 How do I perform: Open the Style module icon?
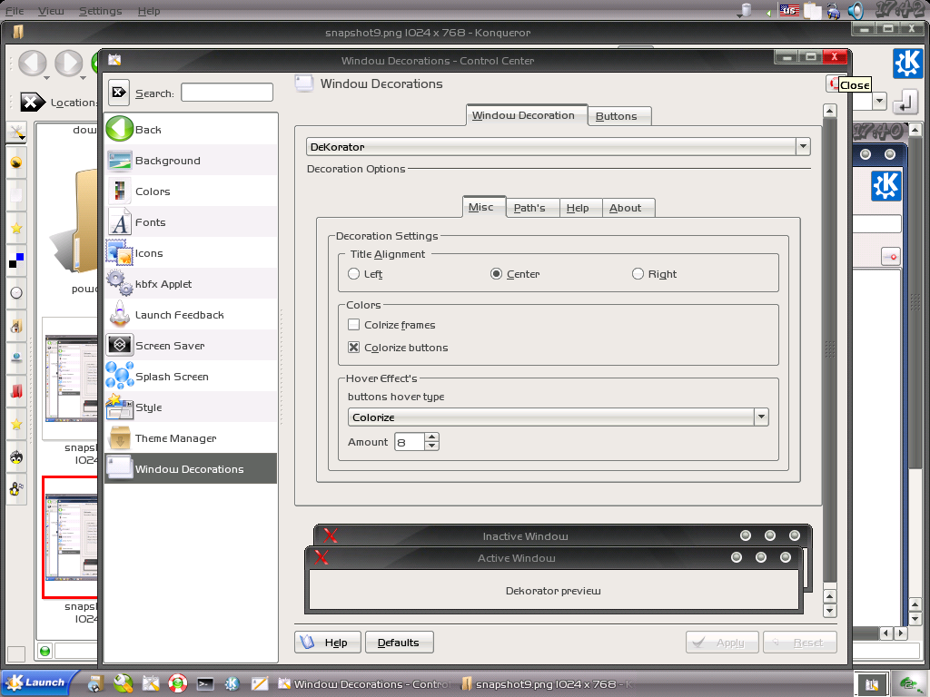pos(119,407)
